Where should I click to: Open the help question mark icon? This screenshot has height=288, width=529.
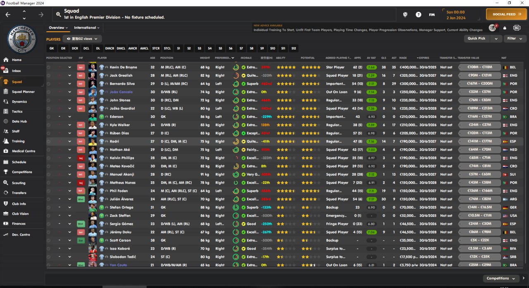coord(419,14)
